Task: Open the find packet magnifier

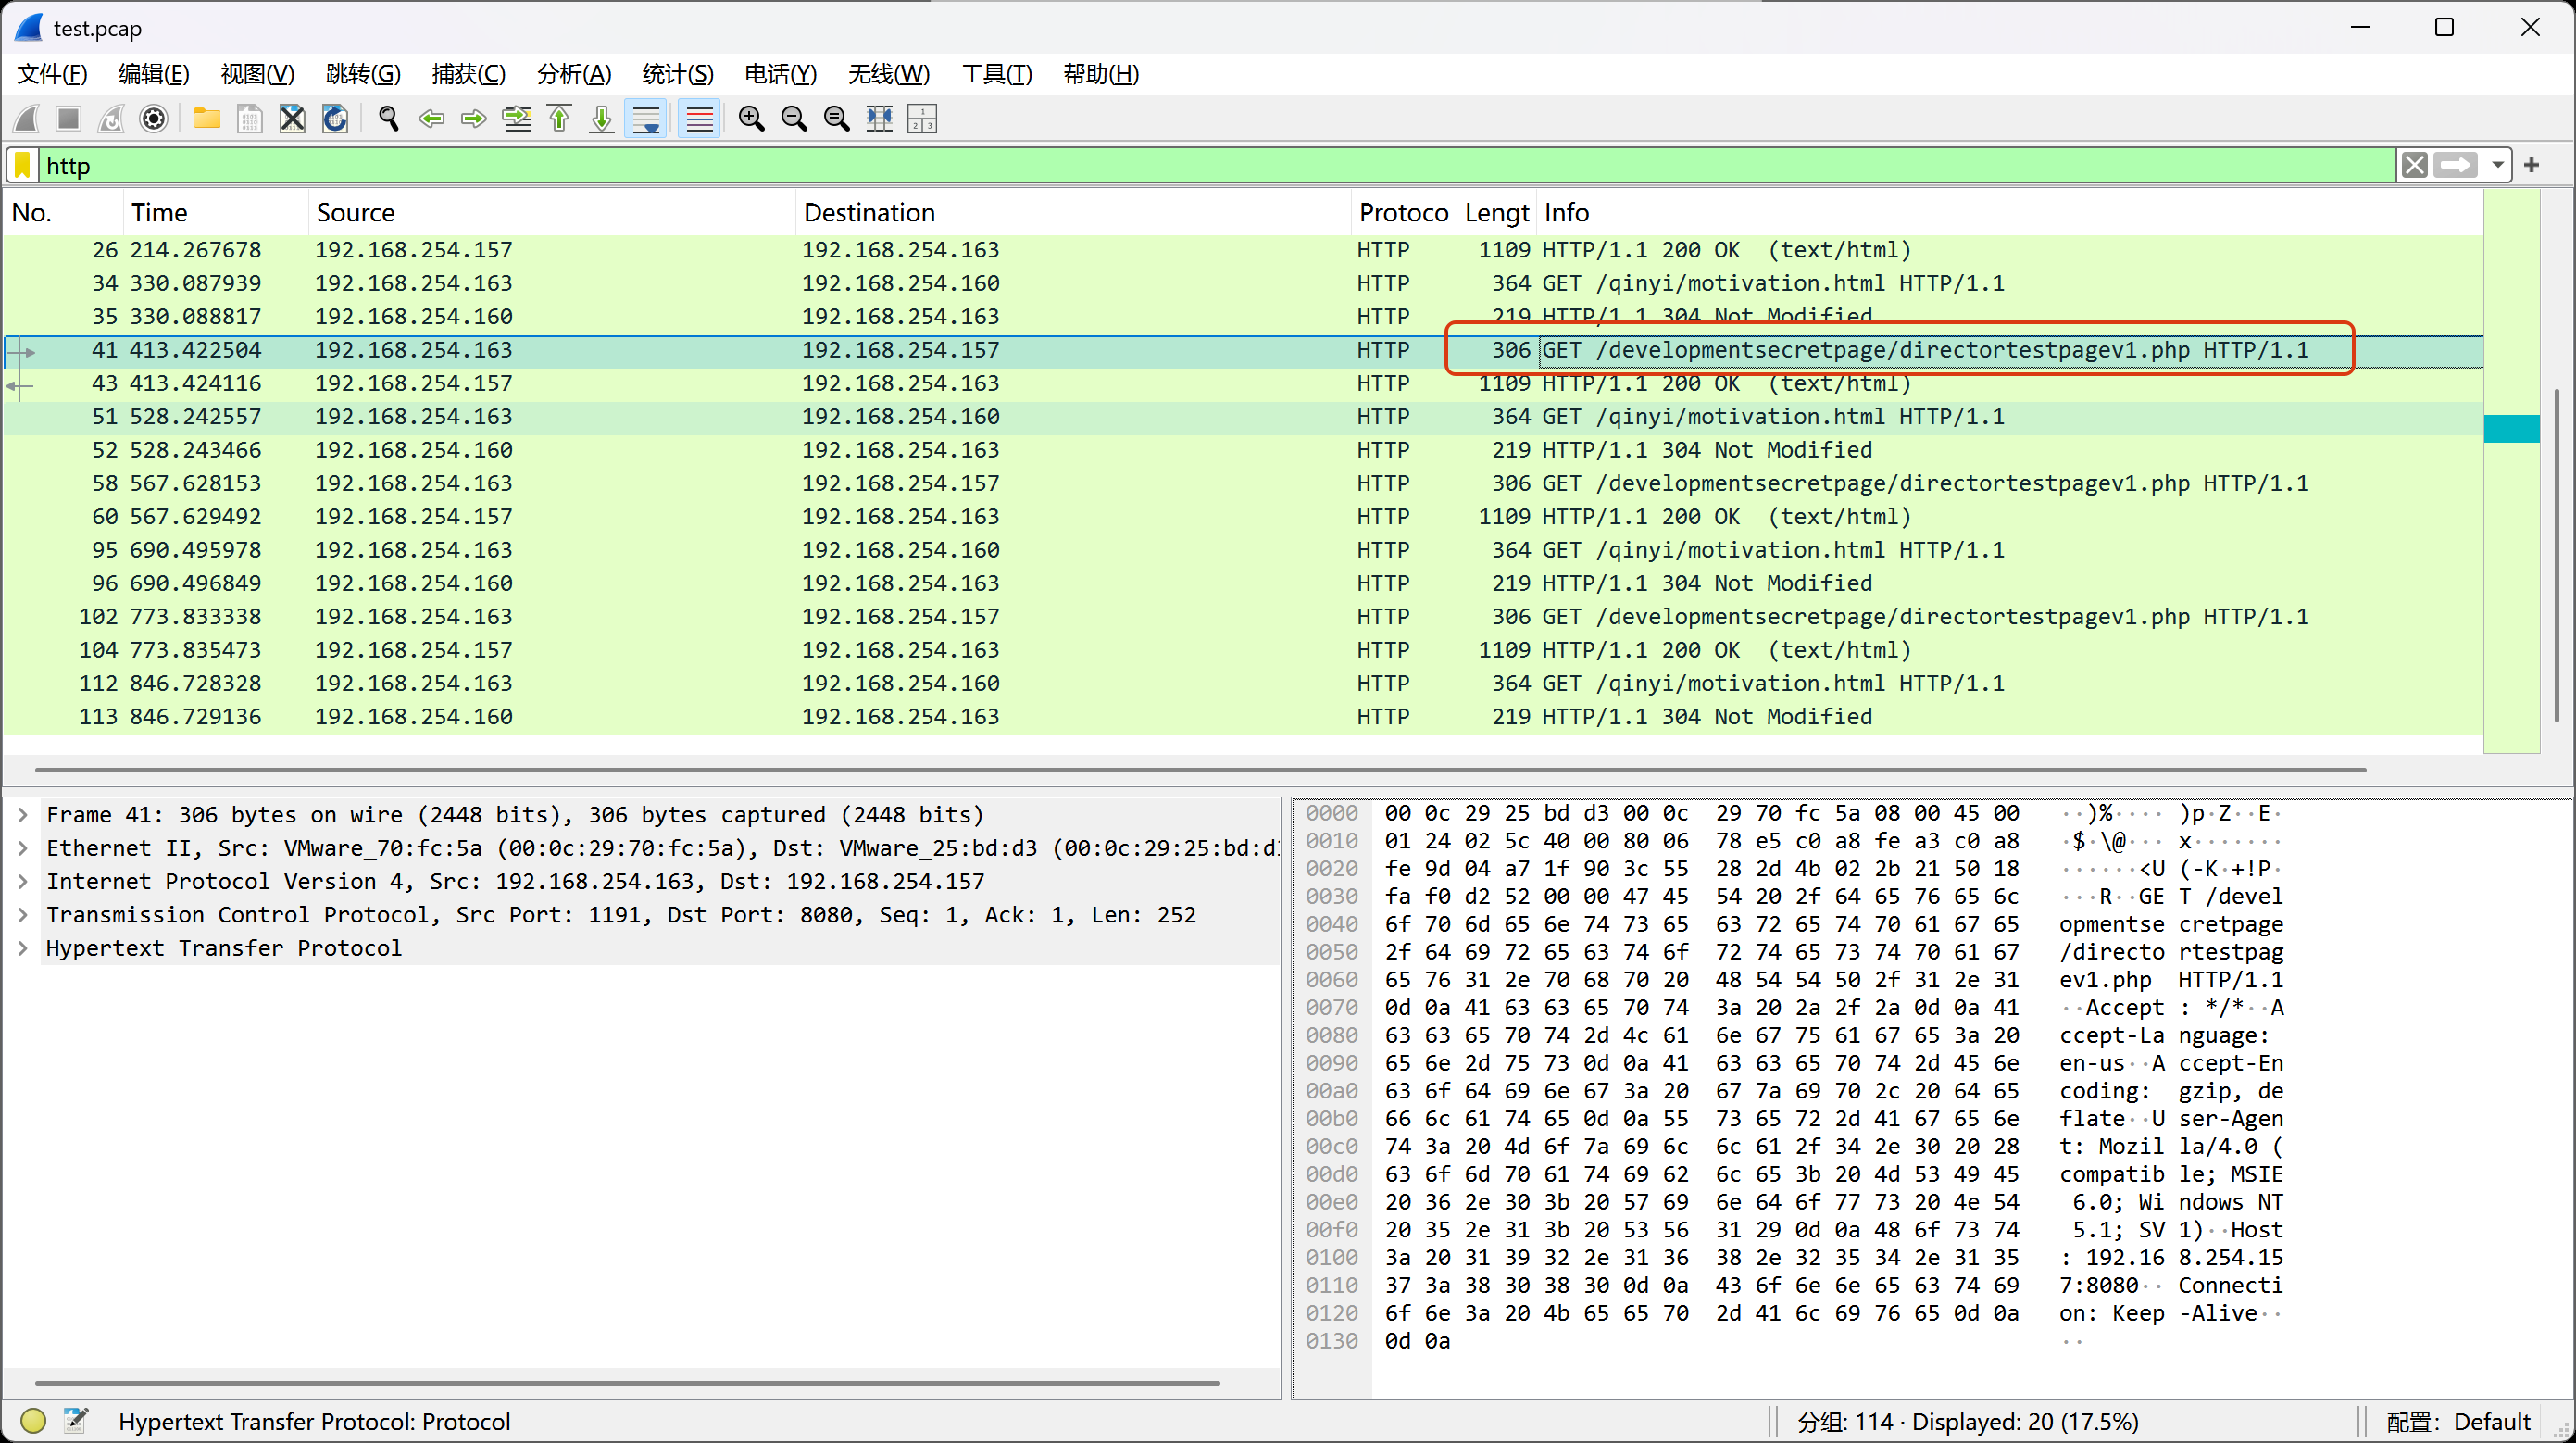Action: (x=389, y=119)
